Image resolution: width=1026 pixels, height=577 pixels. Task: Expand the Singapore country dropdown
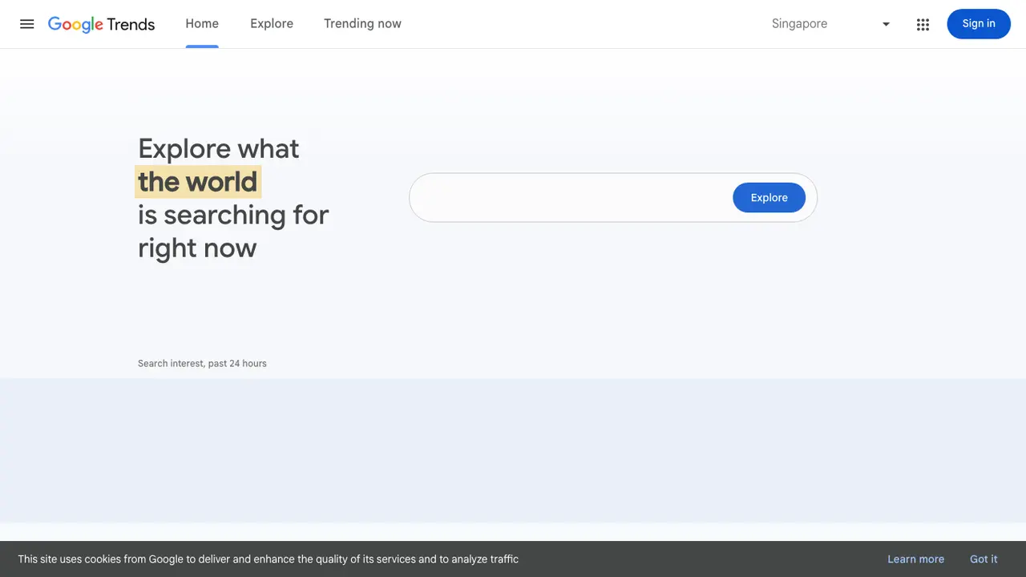[831, 24]
